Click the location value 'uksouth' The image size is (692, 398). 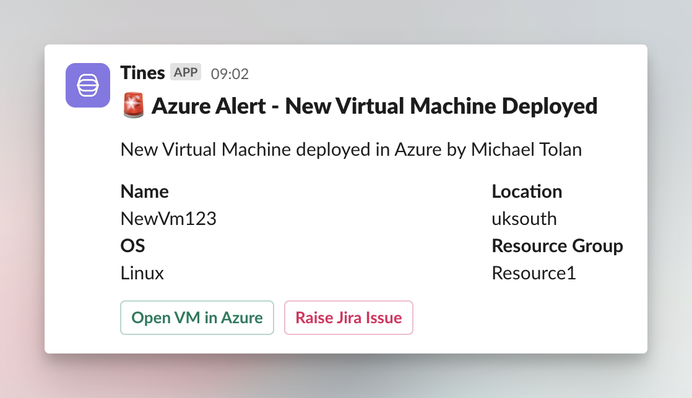coord(524,219)
